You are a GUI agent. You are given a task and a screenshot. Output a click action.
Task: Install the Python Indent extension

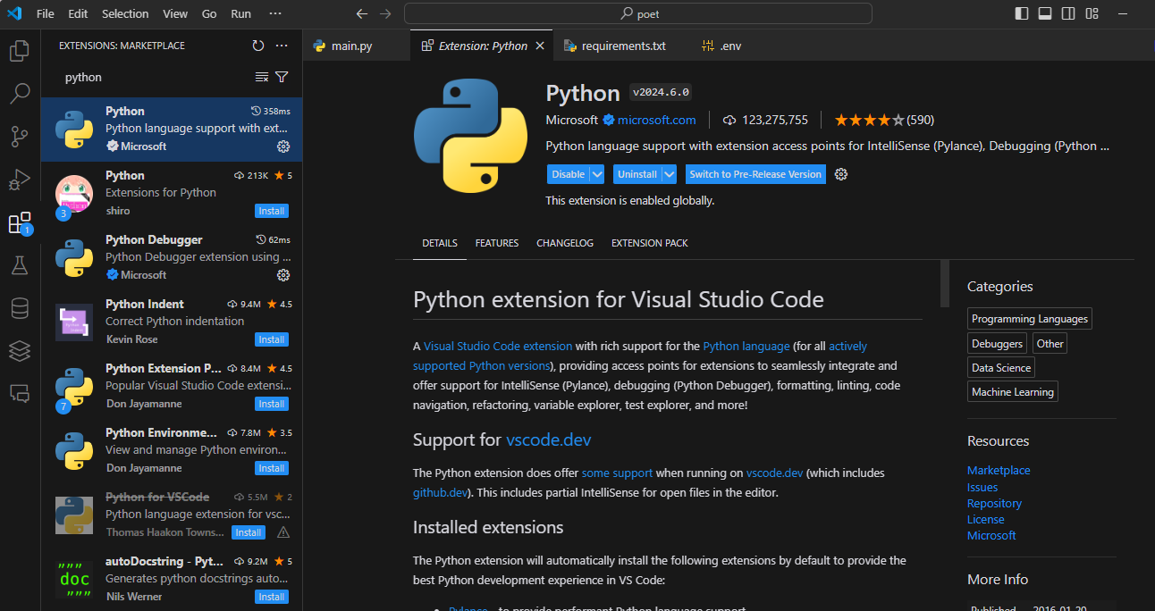tap(271, 339)
